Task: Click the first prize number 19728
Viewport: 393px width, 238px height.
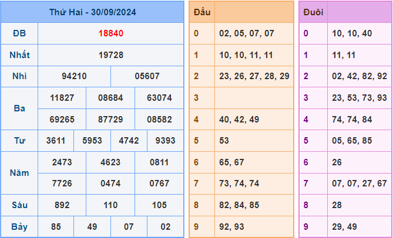Action: pos(110,55)
